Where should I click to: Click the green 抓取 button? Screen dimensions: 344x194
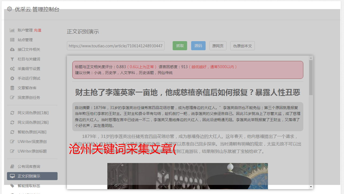click(180, 46)
